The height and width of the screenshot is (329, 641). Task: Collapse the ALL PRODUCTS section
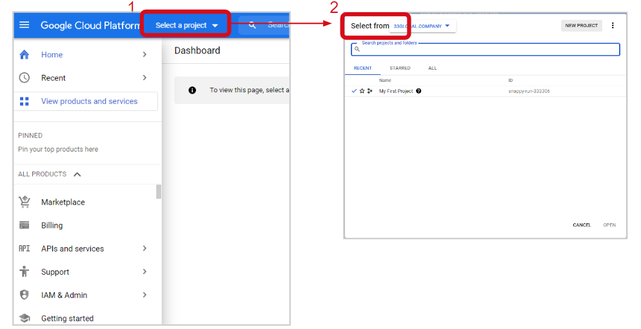[x=77, y=175]
